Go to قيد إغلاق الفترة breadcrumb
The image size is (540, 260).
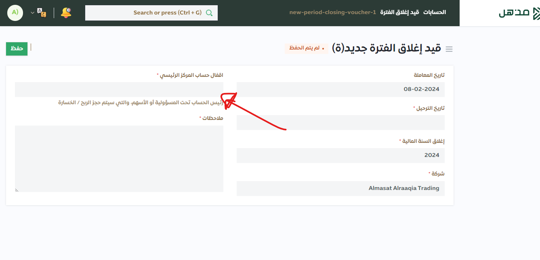[399, 12]
